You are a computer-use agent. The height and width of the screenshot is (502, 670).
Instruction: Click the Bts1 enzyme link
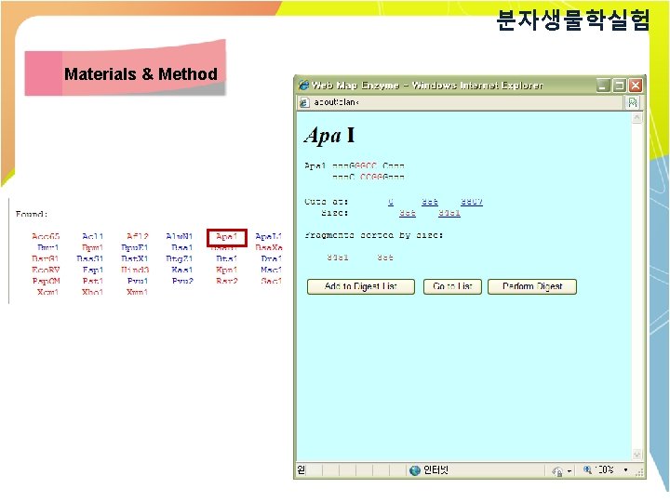tap(226, 258)
